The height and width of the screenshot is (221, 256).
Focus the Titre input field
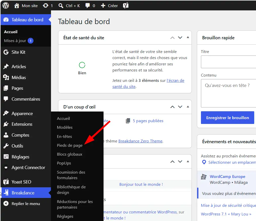click(x=228, y=62)
